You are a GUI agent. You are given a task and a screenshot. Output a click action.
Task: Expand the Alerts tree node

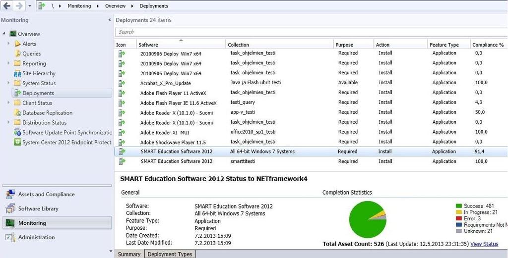[9, 43]
